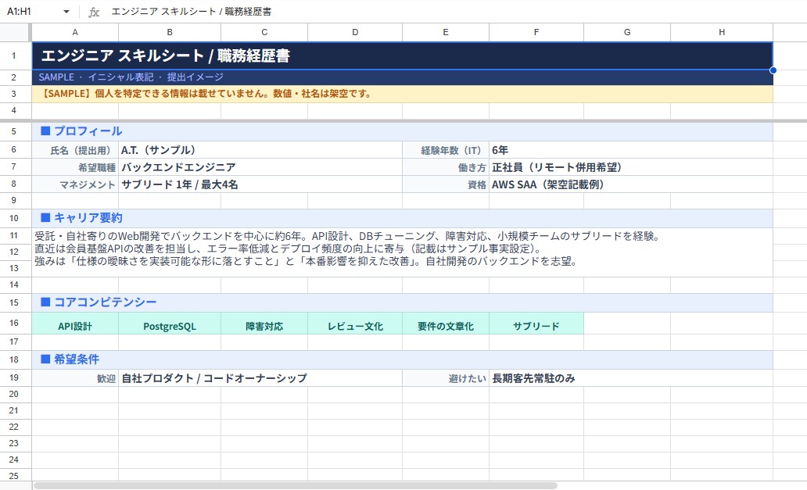Click the キャリア要約 section heading

(x=403, y=218)
